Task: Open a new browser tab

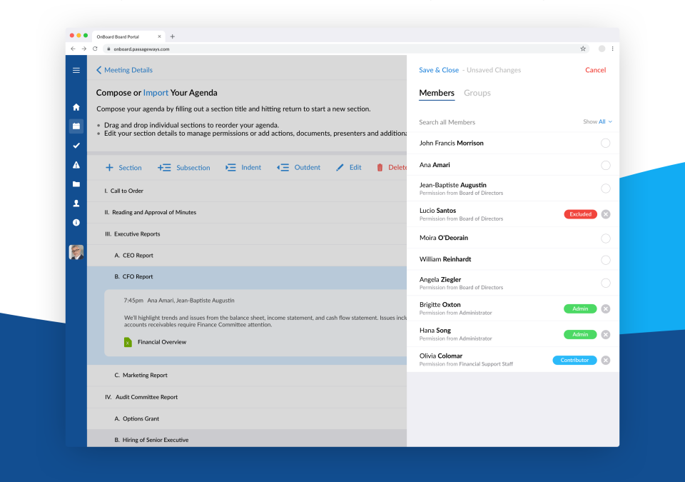Action: [x=172, y=36]
